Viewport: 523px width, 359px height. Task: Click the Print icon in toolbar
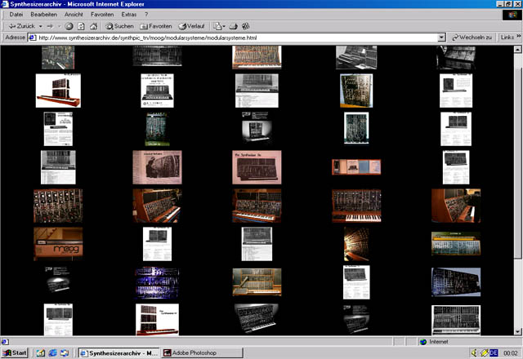[233, 26]
